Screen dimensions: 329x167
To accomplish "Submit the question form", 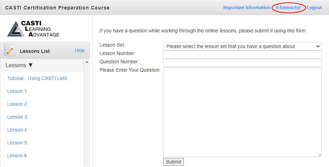I will click(173, 162).
